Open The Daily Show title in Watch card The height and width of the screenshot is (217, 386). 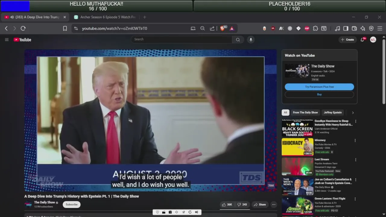coord(323,66)
